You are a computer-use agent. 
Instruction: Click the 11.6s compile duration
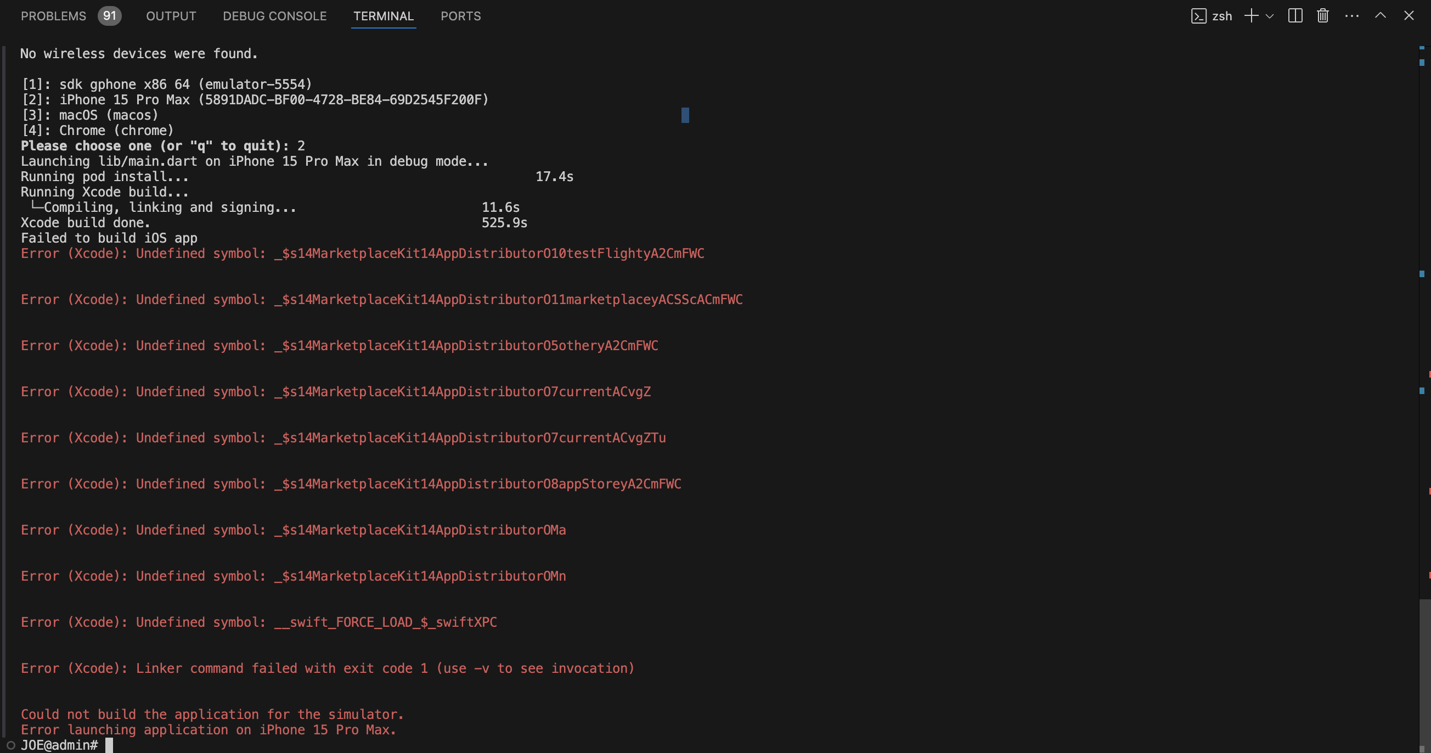(x=500, y=208)
